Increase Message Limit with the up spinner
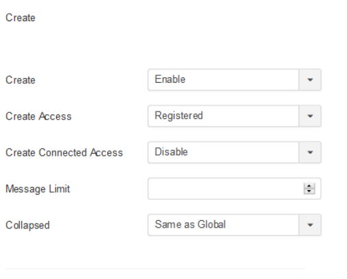The image size is (347, 279). click(309, 186)
